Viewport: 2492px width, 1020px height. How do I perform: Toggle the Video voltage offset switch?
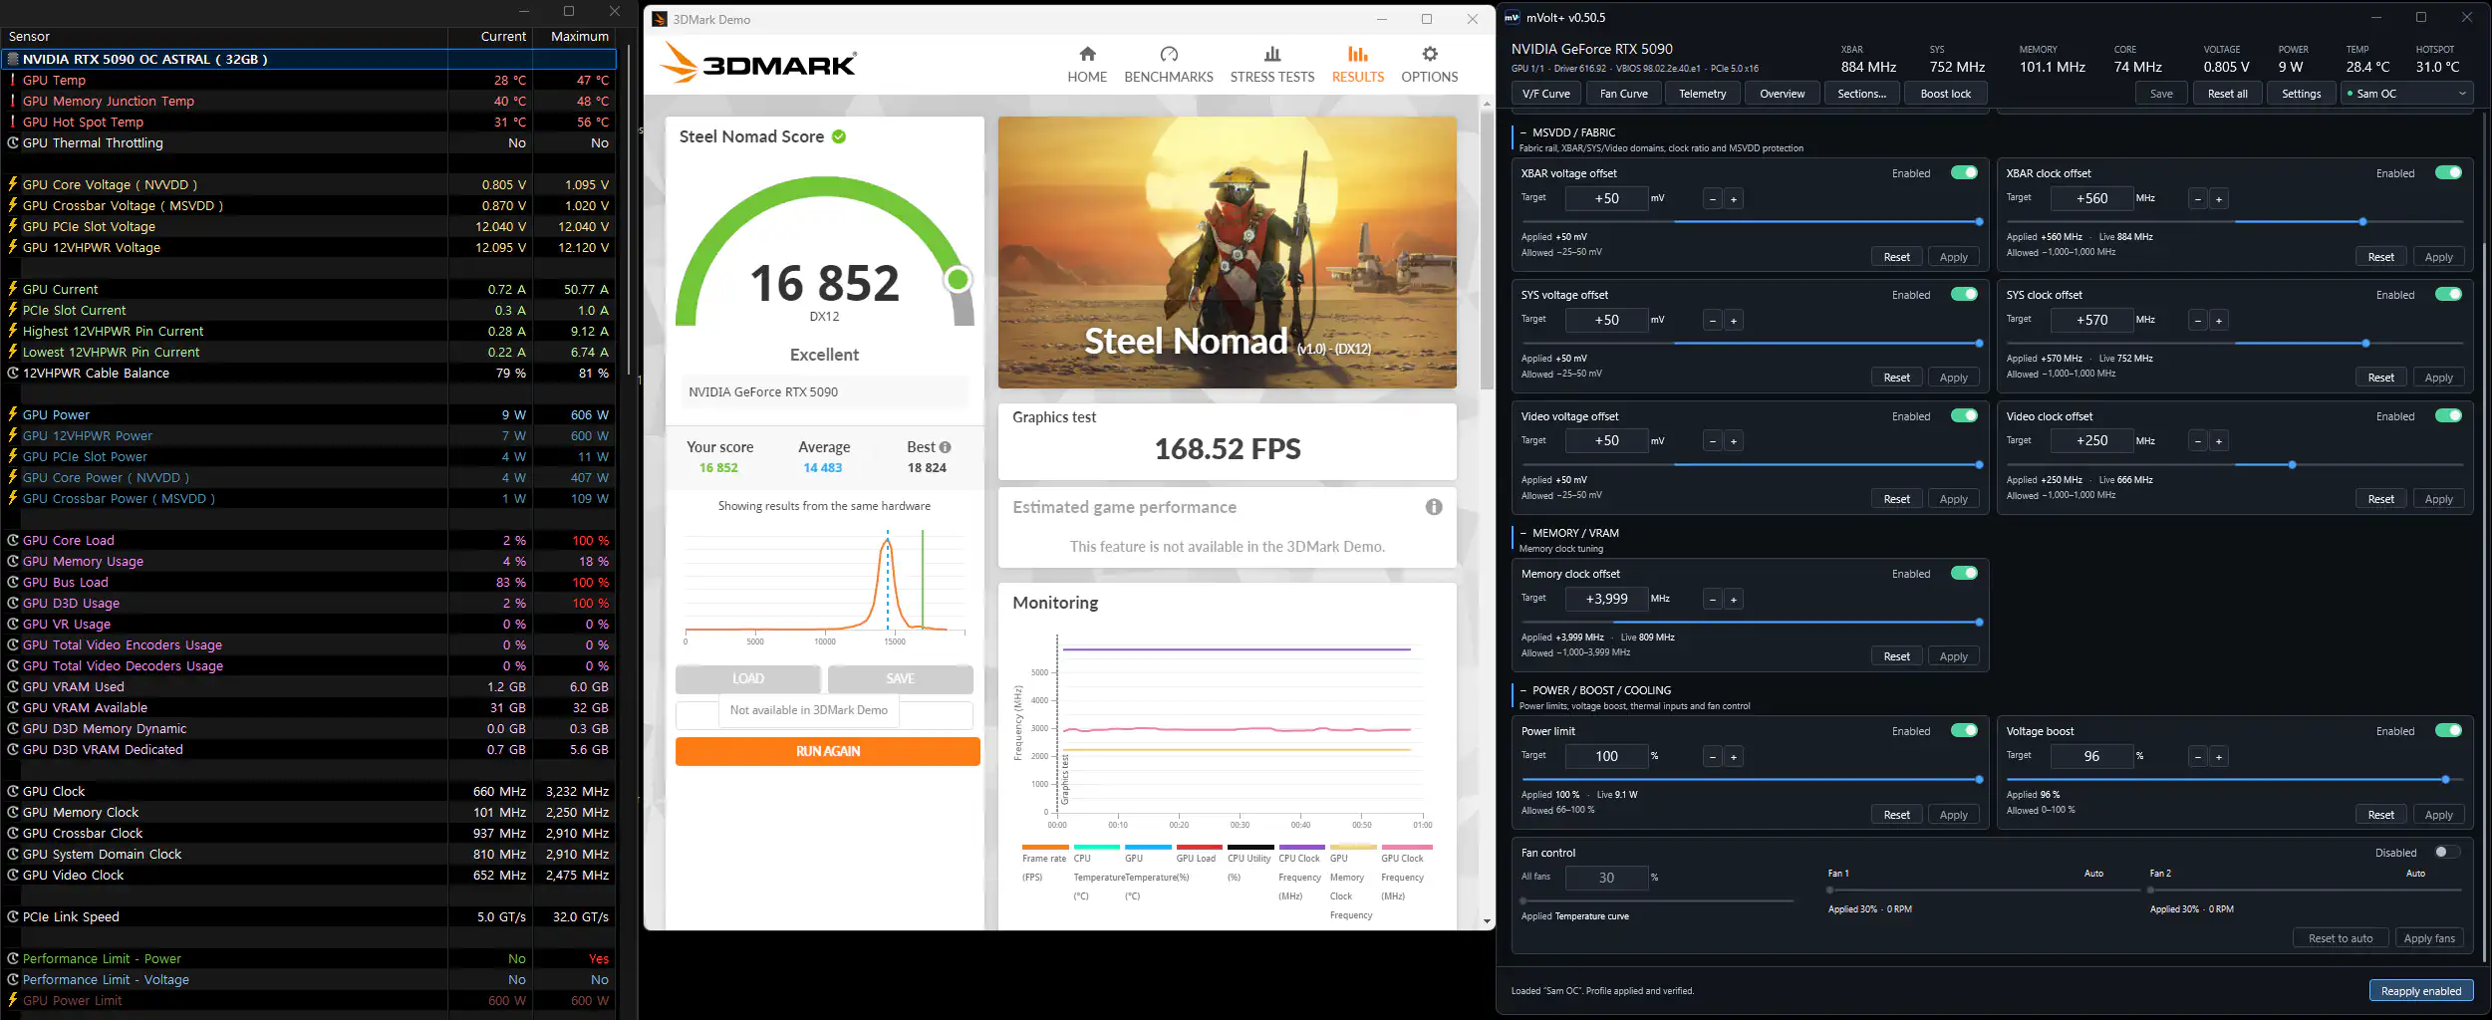click(1964, 415)
